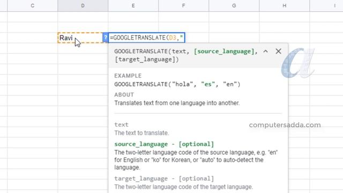Image resolution: width=343 pixels, height=193 pixels.
Task: Select column D header
Action: click(83, 6)
